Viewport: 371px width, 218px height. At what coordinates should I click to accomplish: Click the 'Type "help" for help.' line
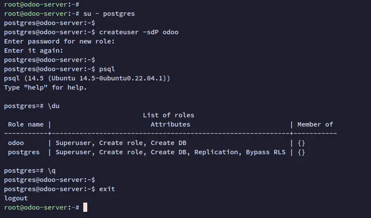(45, 87)
